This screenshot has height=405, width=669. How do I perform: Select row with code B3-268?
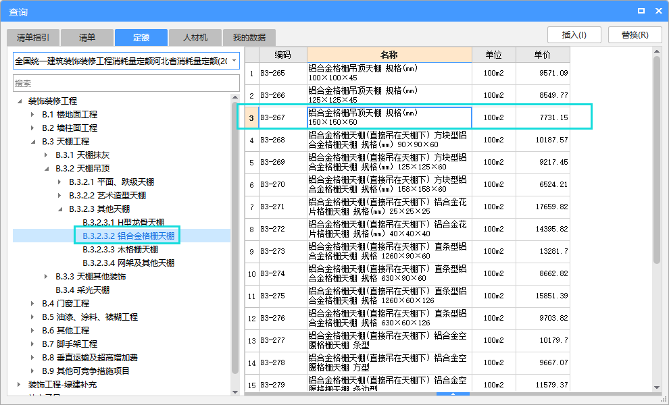(x=407, y=140)
